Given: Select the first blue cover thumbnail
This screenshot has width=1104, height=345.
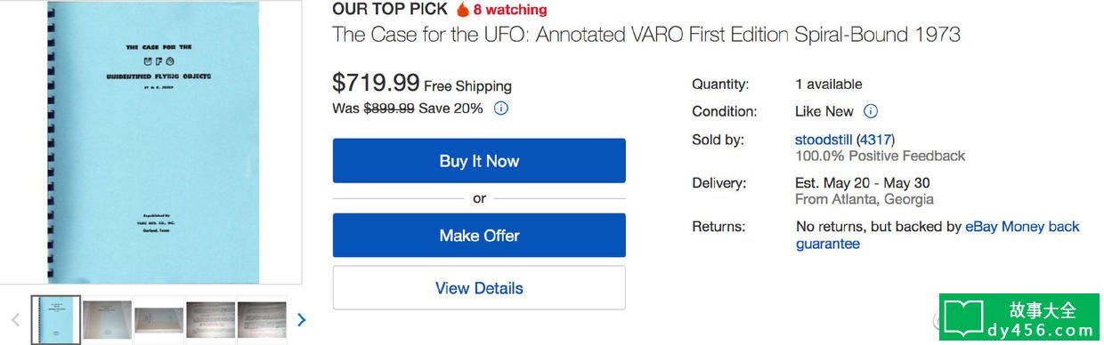Looking at the screenshot, I should point(55,319).
